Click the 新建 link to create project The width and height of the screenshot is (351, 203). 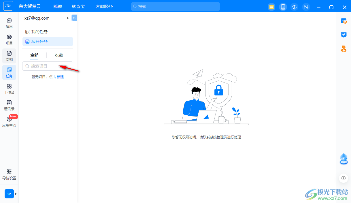(60, 77)
